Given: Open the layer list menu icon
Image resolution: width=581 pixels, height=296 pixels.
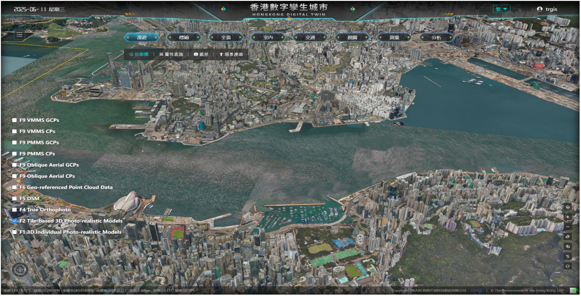Looking at the screenshot, I should pyautogui.click(x=19, y=34).
